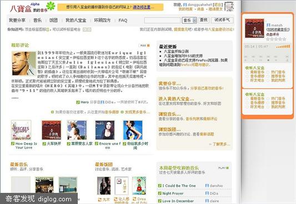
Task: Pause playback in the side player
Action: (x=260, y=60)
